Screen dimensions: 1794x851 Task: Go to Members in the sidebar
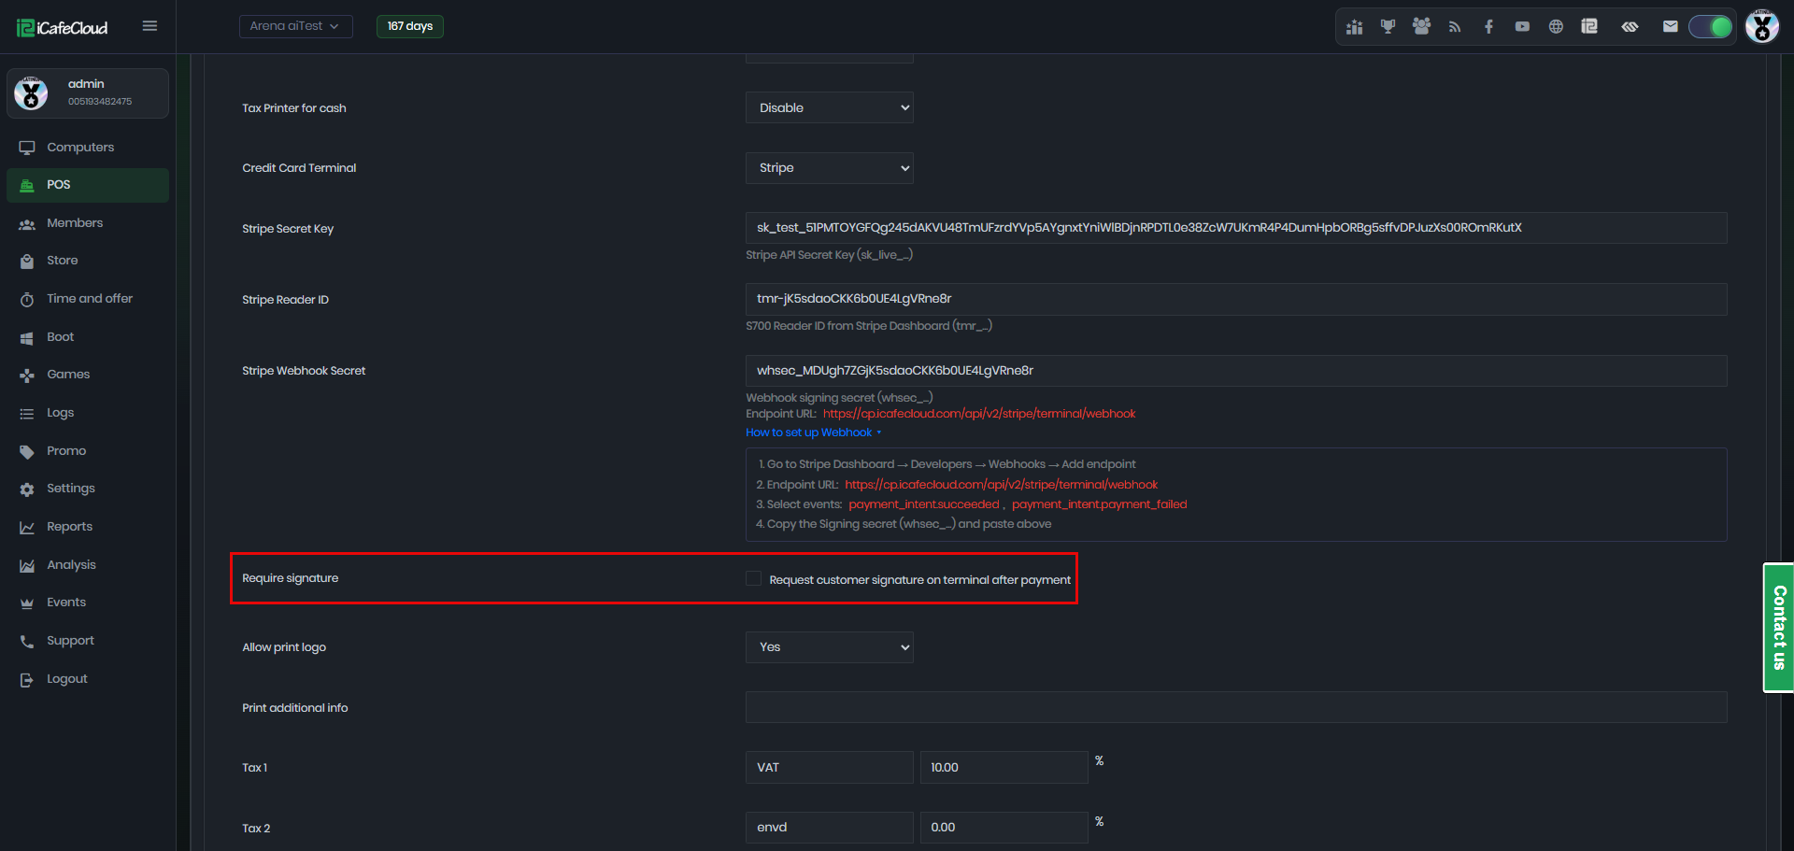coord(75,223)
